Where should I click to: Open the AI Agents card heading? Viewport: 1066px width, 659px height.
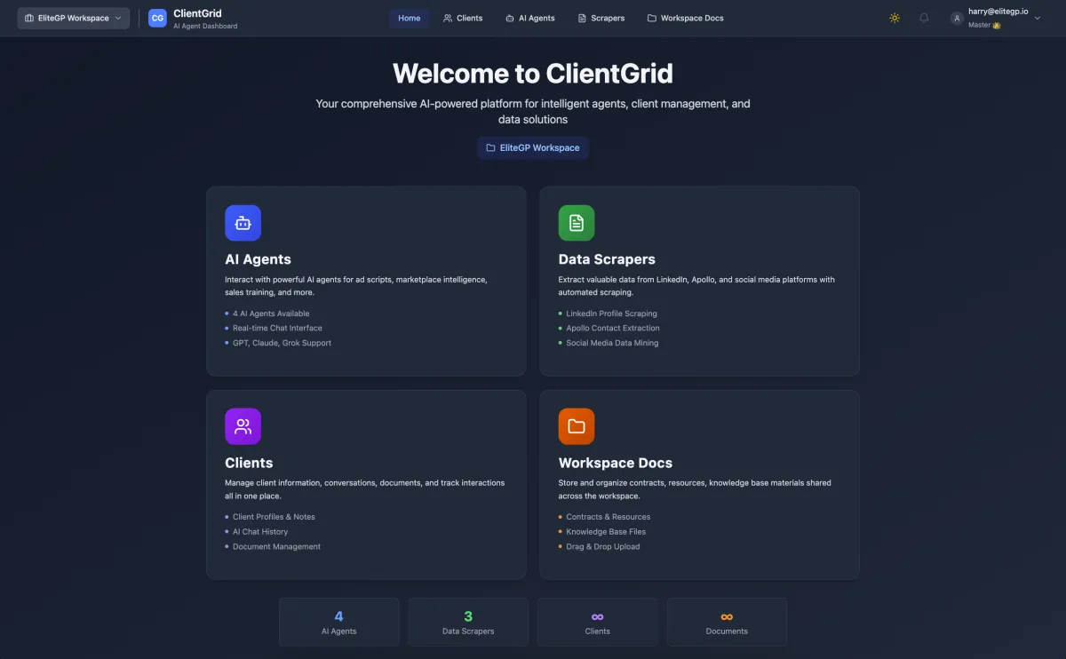coord(258,259)
